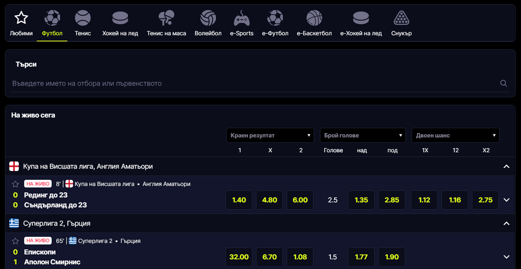
Task: Choose the Хокей на лед puck icon
Action: point(120,18)
